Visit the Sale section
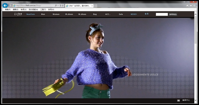This screenshot has height=105, width=199. pos(121,14)
